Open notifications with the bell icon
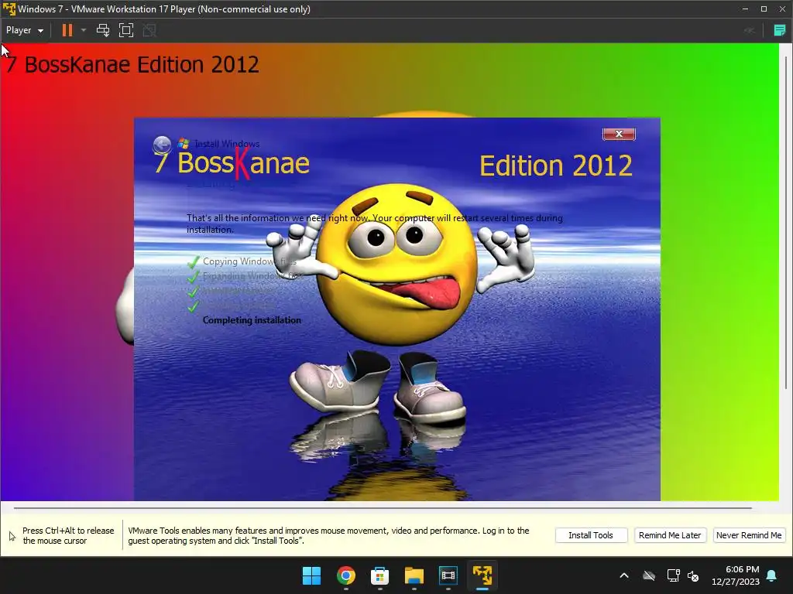The height and width of the screenshot is (594, 793). click(772, 575)
